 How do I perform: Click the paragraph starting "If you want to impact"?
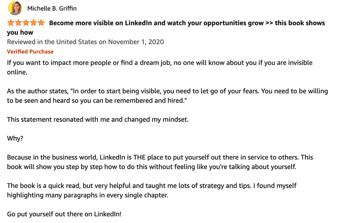(x=160, y=63)
